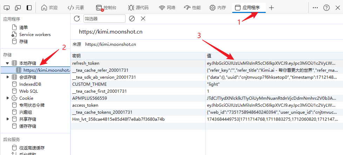Screen dimensions: 343x155
Task: Open the more options ellipsis menu
Action: (315, 8)
